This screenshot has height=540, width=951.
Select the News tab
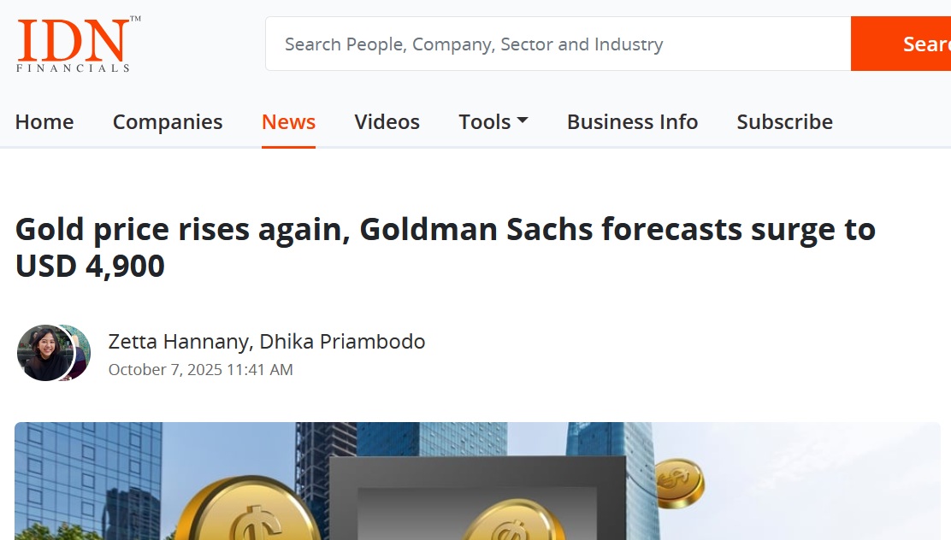[x=288, y=122]
